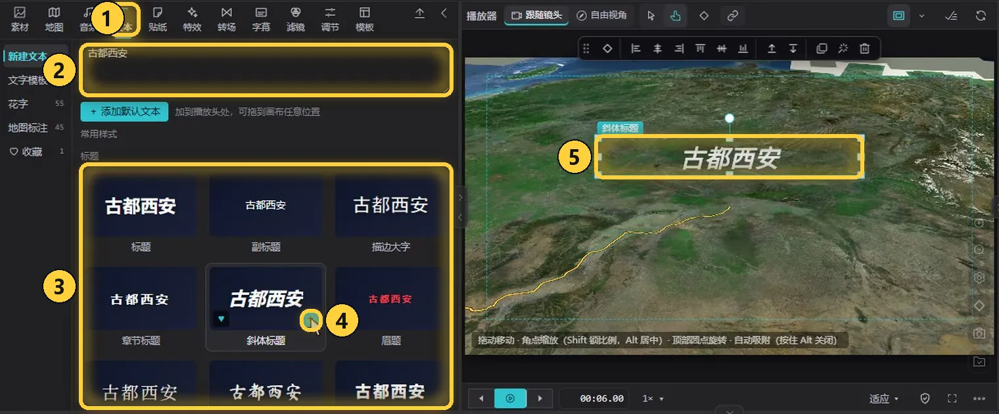Open the 模板 templates tab
999x414 pixels.
coord(365,19)
